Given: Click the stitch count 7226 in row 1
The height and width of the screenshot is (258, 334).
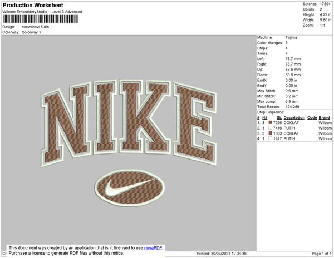Looking at the screenshot, I should (x=277, y=123).
